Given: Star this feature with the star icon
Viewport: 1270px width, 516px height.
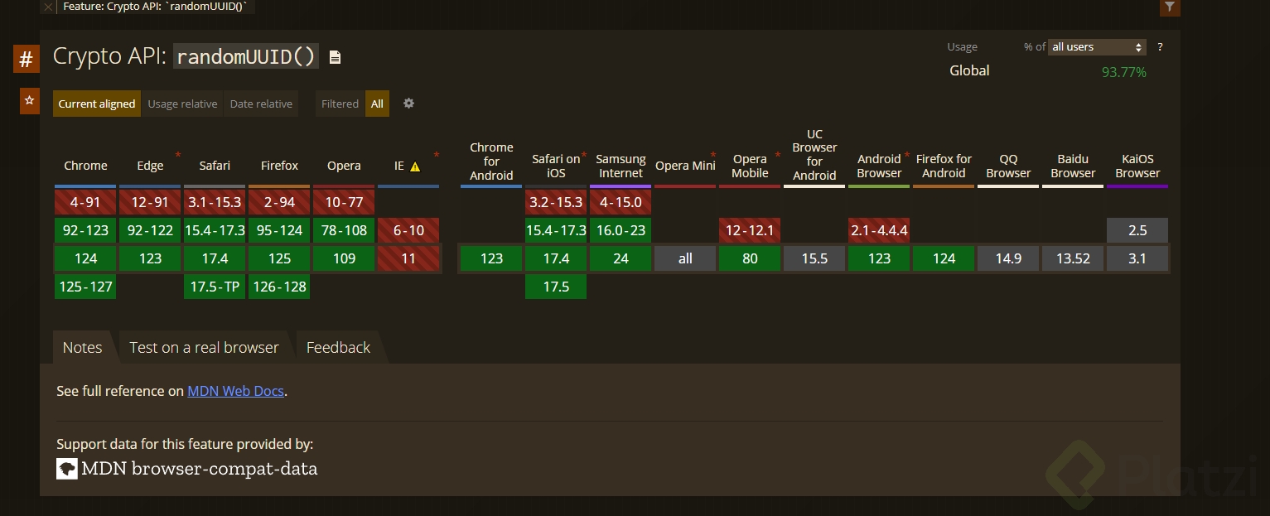Looking at the screenshot, I should click(x=30, y=100).
